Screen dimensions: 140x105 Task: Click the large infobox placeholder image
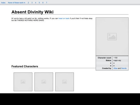(x=112, y=37)
